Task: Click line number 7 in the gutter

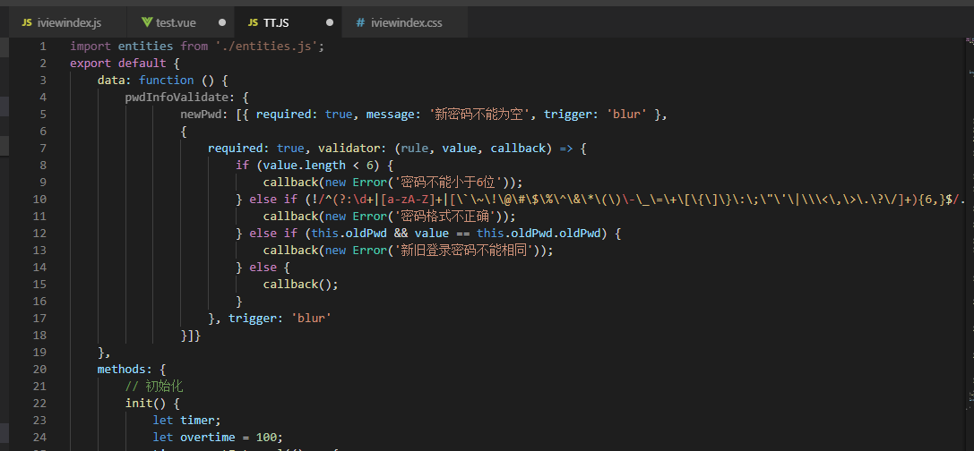Action: pos(43,149)
